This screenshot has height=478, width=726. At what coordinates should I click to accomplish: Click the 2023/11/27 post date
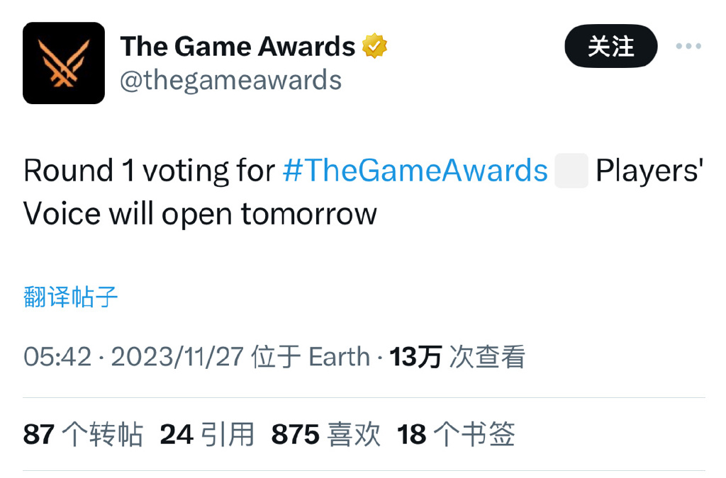point(177,357)
